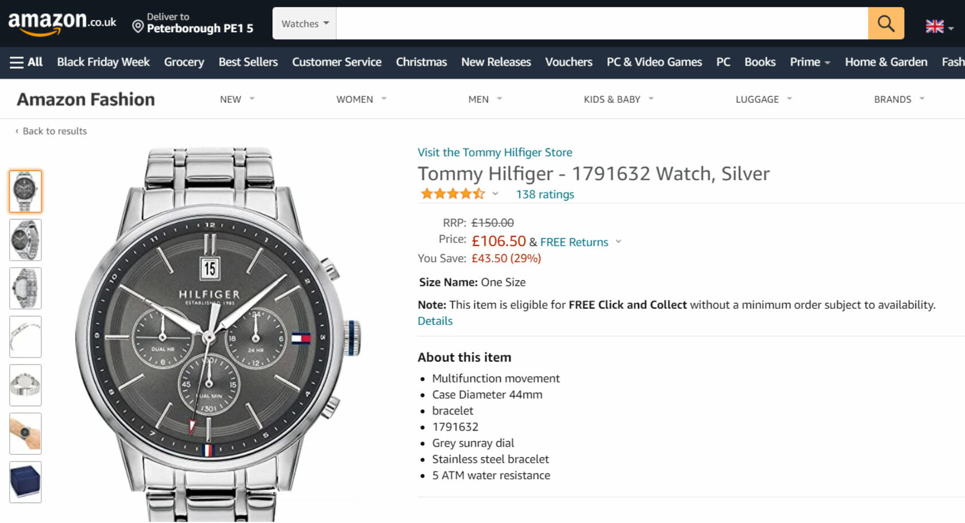Expand the Prime menu dropdown
The width and height of the screenshot is (965, 523).
(809, 62)
